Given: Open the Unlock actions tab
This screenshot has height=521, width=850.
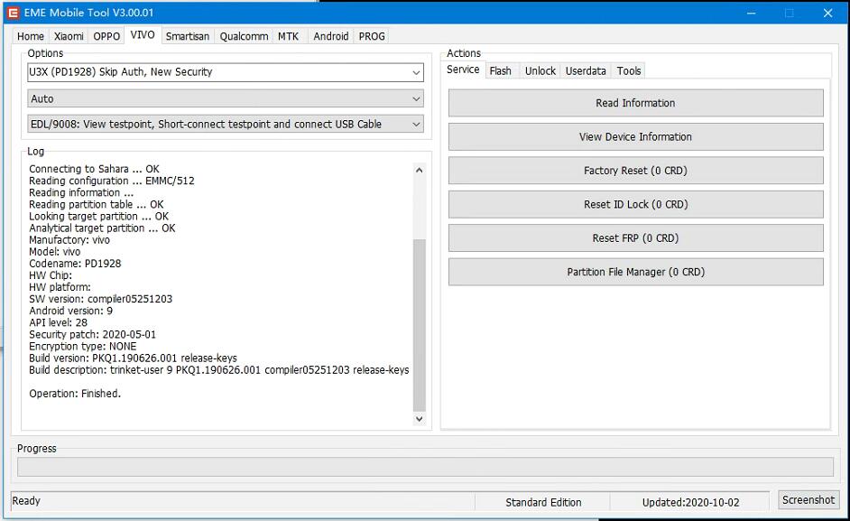Looking at the screenshot, I should pyautogui.click(x=540, y=71).
